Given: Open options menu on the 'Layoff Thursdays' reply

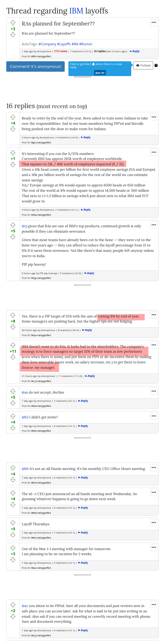Looking at the screenshot, I should [x=154, y=522].
